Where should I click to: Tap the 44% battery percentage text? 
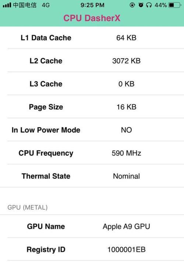(160, 5)
